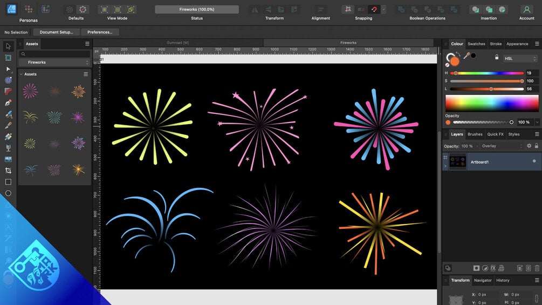
Task: Click the hue slider handle
Action: (x=456, y=73)
